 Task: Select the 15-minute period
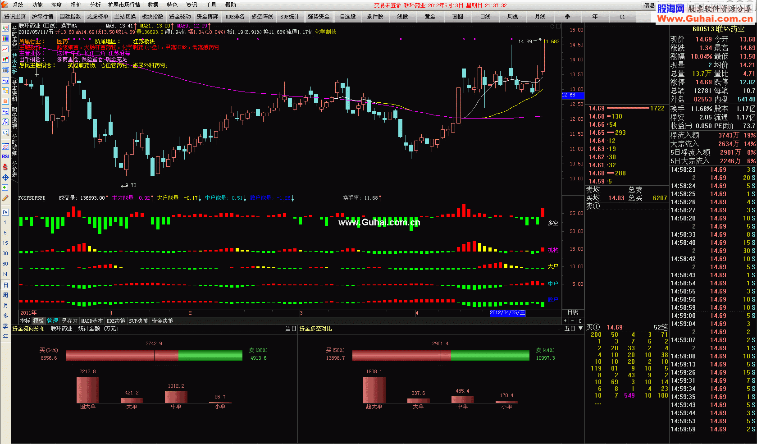tap(5, 243)
